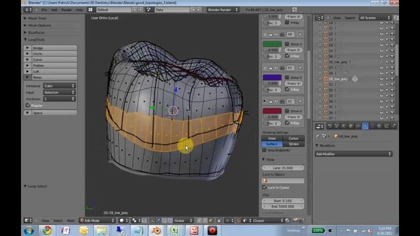Click the 28_low_poly object icon in Properties
The width and height of the screenshot is (420, 236).
(336, 136)
